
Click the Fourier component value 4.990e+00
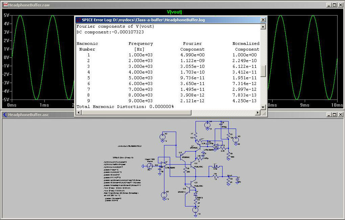(x=192, y=55)
